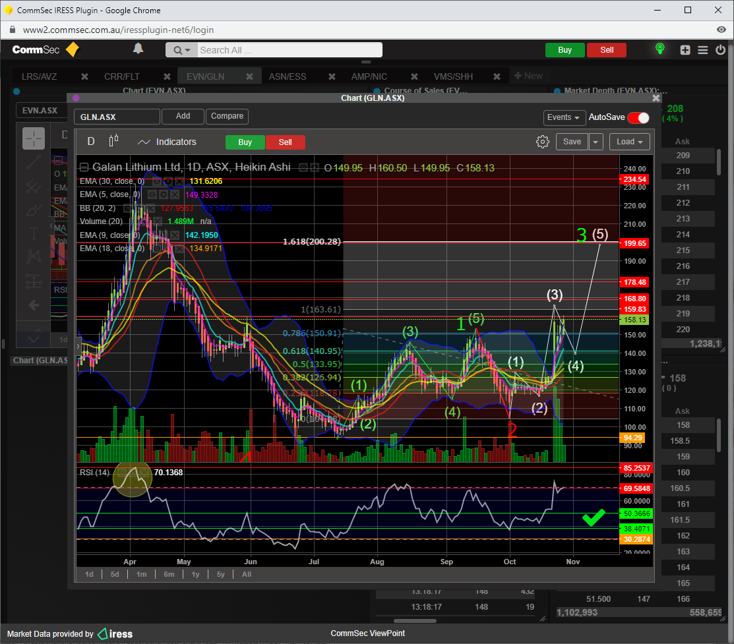This screenshot has width=734, height=644.
Task: Click the power logout icon
Action: coord(720,49)
